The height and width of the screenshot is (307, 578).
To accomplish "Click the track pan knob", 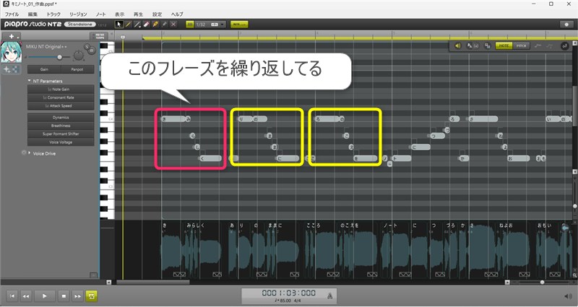I will [79, 56].
